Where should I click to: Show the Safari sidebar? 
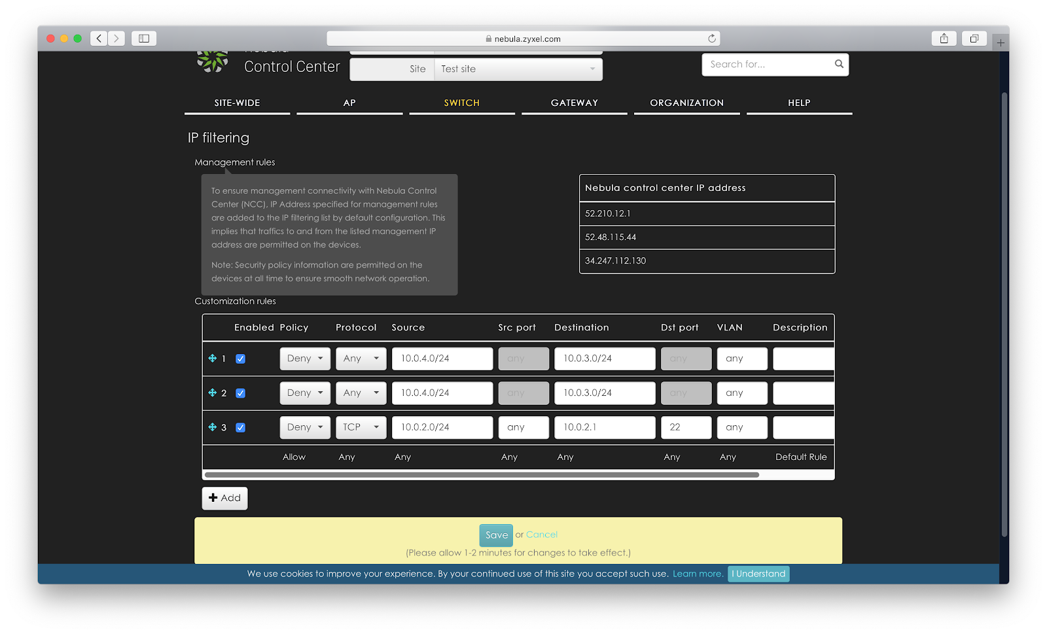click(144, 39)
